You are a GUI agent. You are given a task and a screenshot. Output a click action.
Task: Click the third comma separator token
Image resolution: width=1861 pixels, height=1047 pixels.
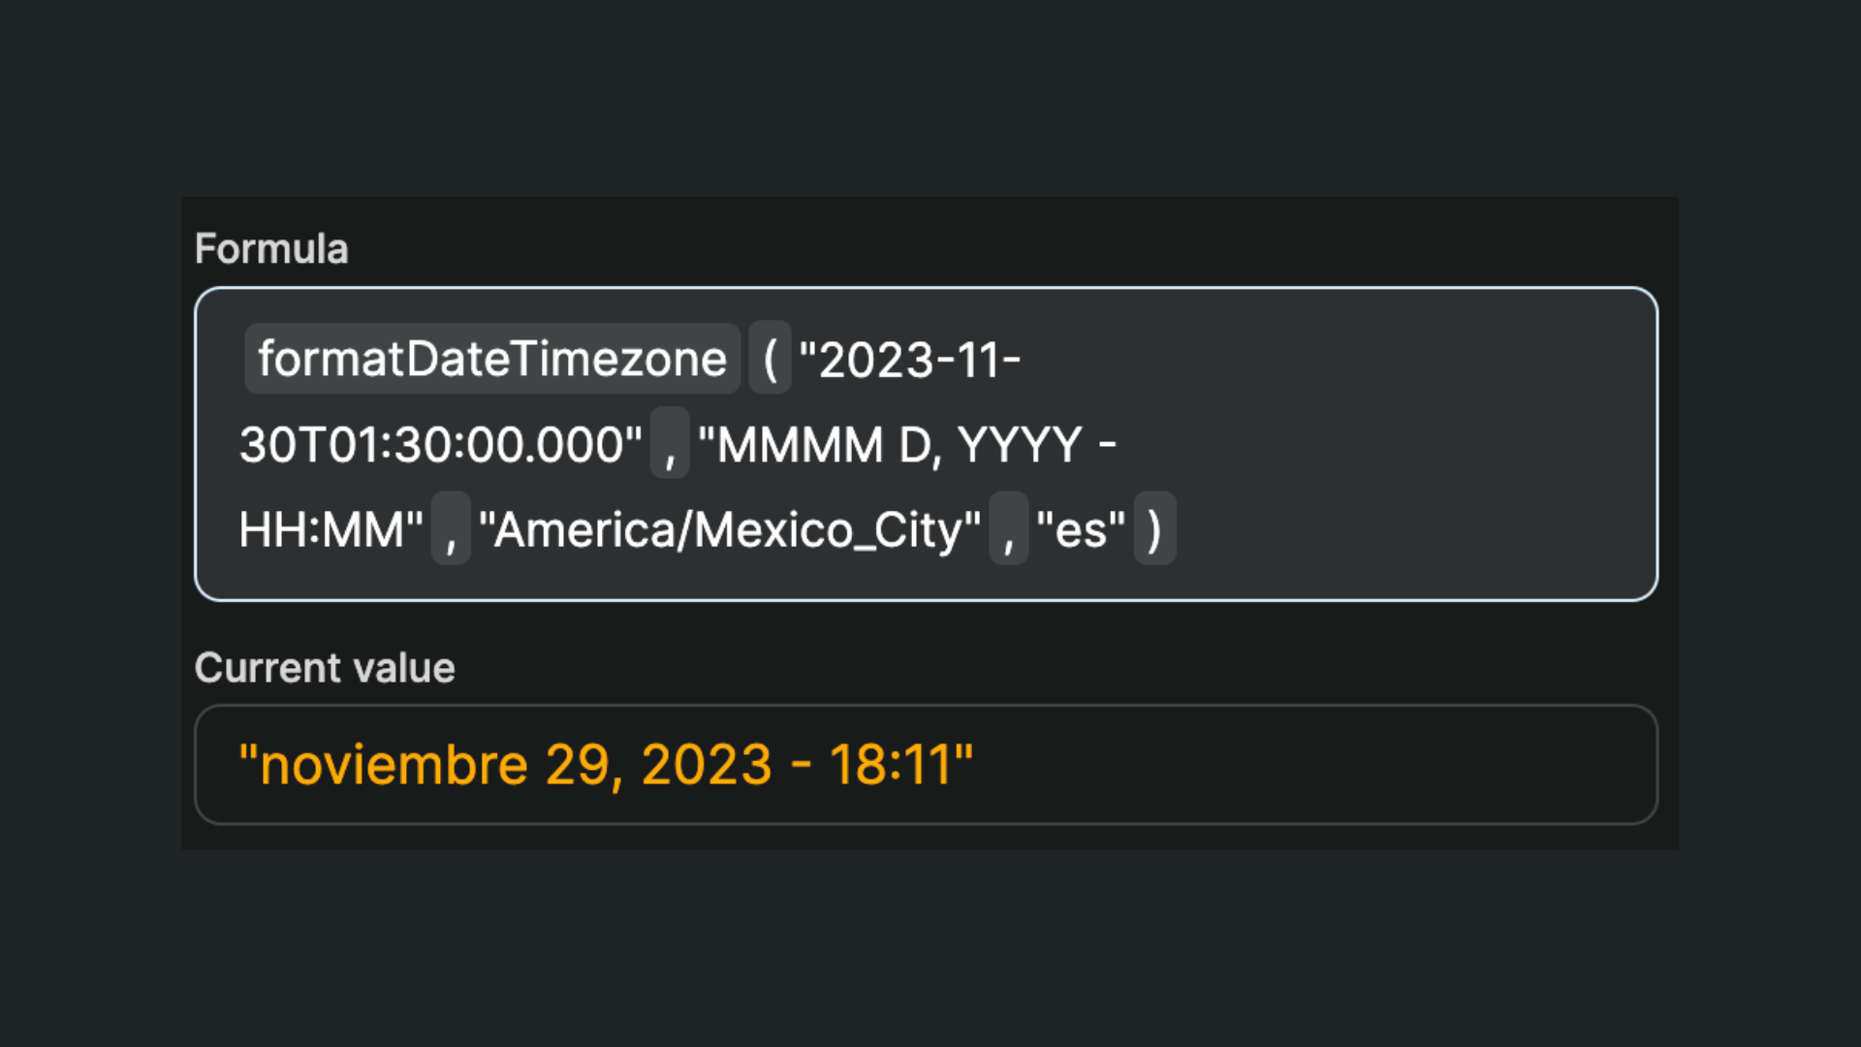coord(1009,530)
